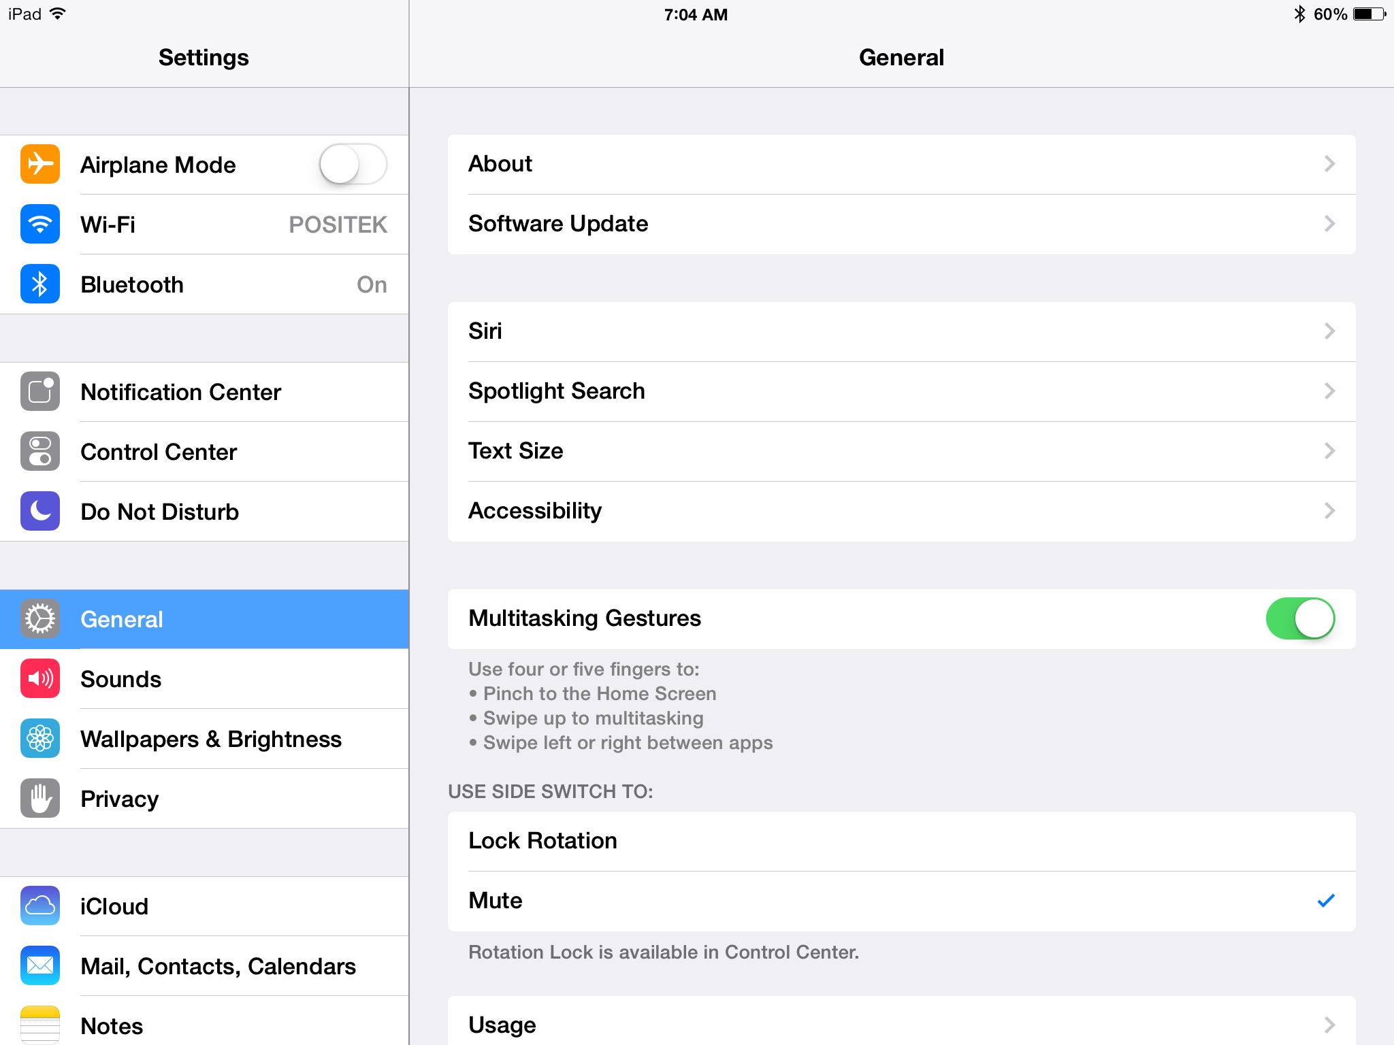Tap the Wi-Fi signal status icon
The image size is (1394, 1045).
tap(58, 14)
